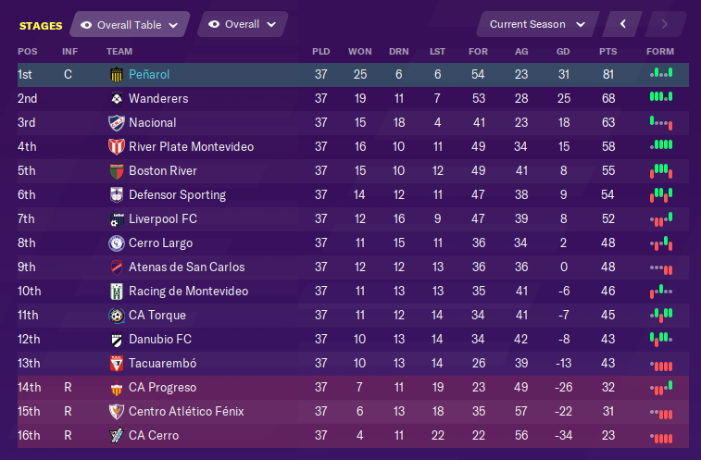Go to previous season with left arrow
Image resolution: width=701 pixels, height=460 pixels.
click(x=622, y=24)
